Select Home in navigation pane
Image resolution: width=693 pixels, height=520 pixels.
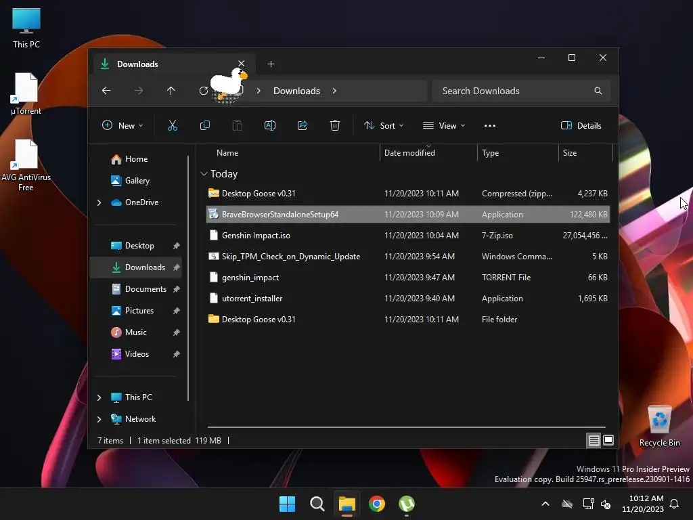pyautogui.click(x=136, y=159)
